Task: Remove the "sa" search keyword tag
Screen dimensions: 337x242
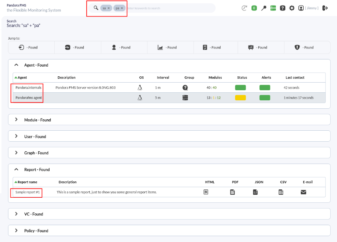Action: pyautogui.click(x=109, y=8)
